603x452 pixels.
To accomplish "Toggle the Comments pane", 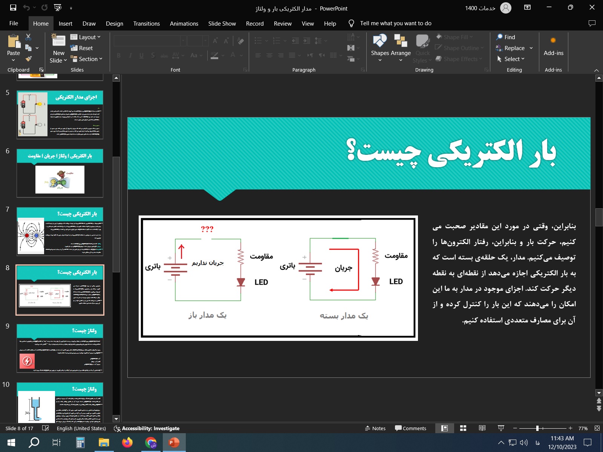I will [410, 428].
